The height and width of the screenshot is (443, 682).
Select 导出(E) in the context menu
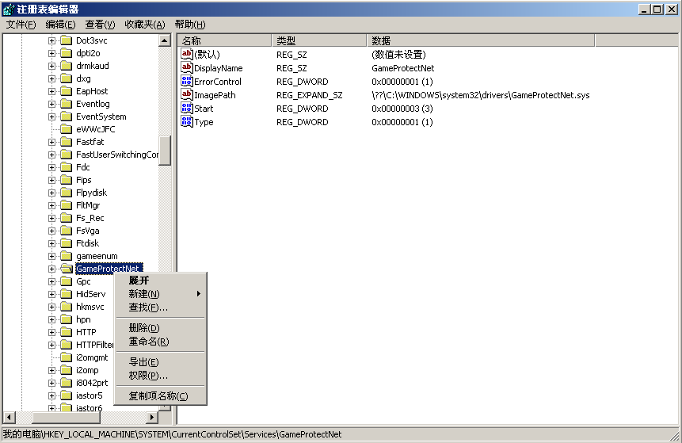coord(144,362)
